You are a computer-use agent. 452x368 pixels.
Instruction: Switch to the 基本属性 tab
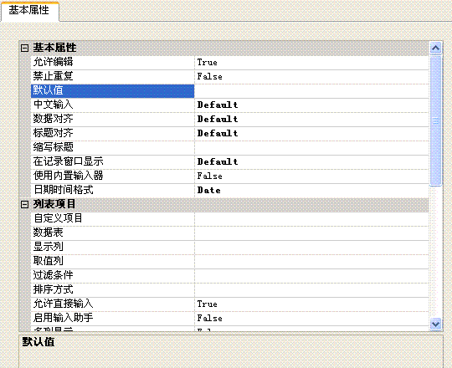coord(29,11)
